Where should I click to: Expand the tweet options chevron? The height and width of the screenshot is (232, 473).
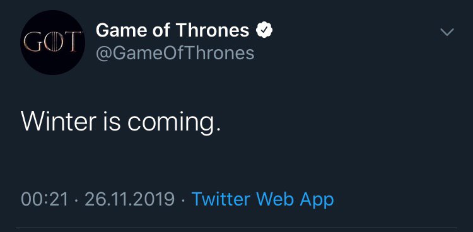447,32
